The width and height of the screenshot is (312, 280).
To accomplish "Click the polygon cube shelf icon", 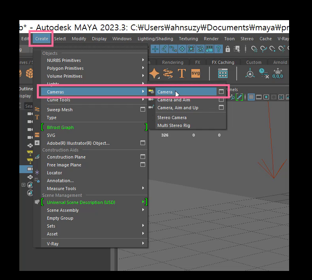I will [x=30, y=73].
